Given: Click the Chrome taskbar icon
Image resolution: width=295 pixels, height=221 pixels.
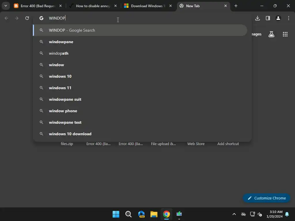Looking at the screenshot, I should click(x=166, y=214).
